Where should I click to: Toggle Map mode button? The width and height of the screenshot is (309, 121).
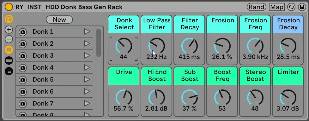[277, 7]
